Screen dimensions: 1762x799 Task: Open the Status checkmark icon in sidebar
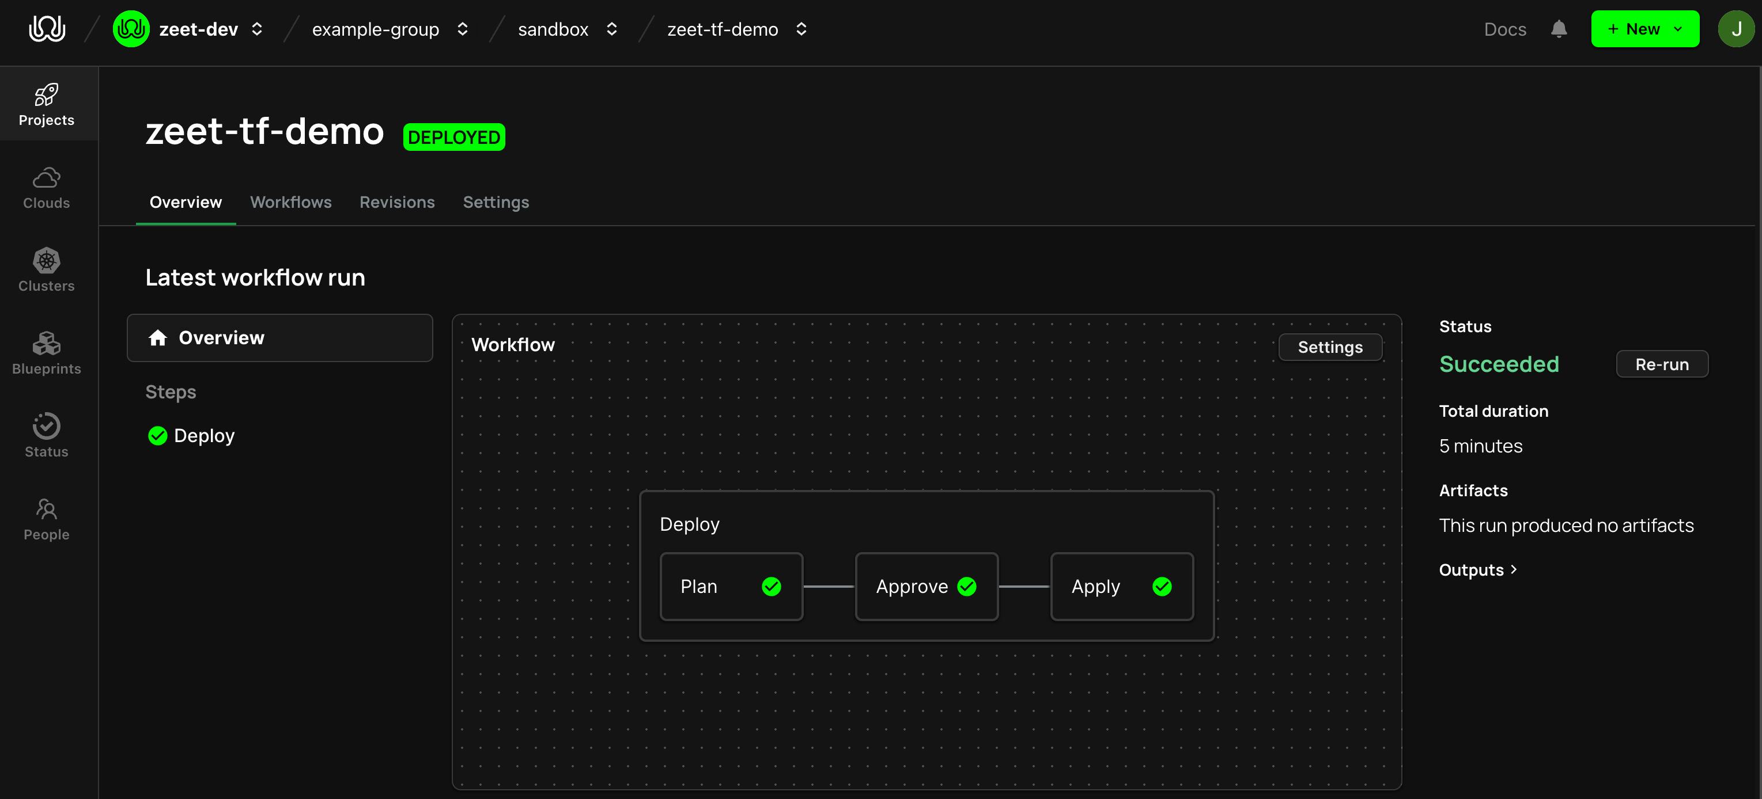pyautogui.click(x=47, y=426)
